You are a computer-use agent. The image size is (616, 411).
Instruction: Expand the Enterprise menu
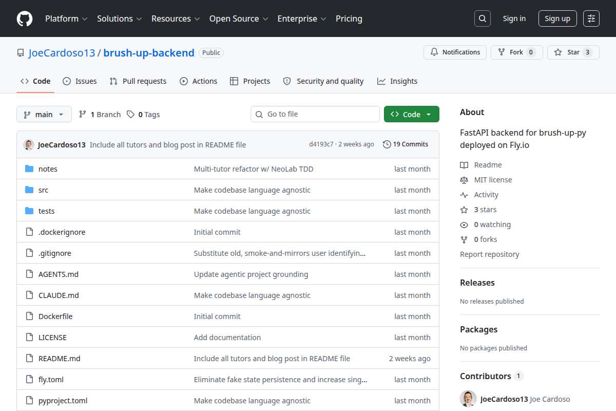click(302, 18)
